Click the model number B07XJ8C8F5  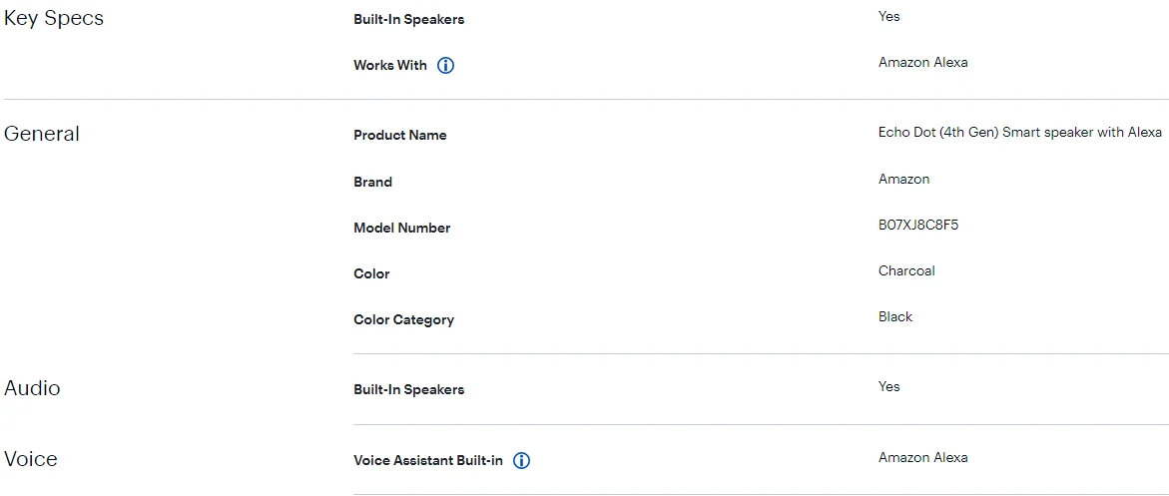918,226
